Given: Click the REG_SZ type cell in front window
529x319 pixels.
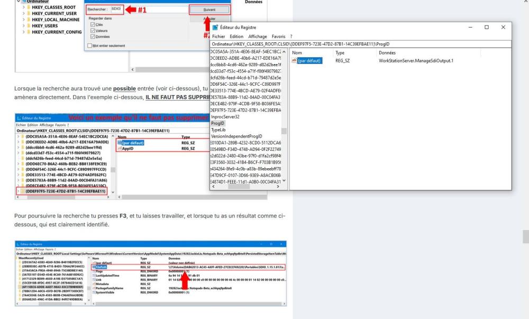Looking at the screenshot, I should [x=342, y=61].
